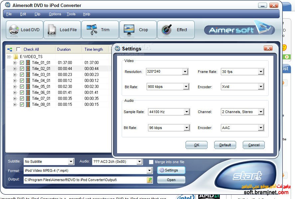Open the video Bit Rate 900 kbps dropdown
The width and height of the screenshot is (295, 199).
[x=186, y=87]
